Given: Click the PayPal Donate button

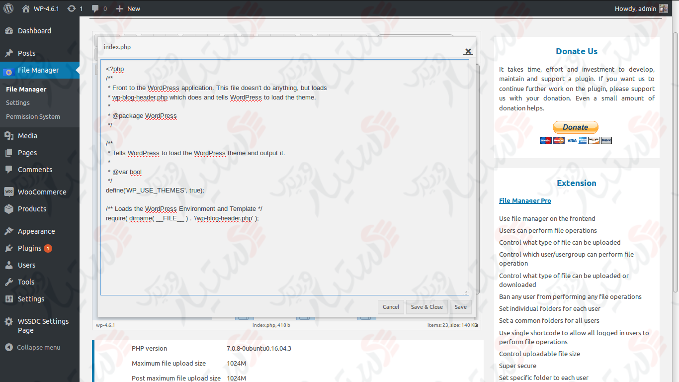Looking at the screenshot, I should point(576,127).
